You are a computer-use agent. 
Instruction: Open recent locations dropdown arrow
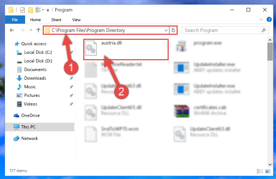click(31, 30)
